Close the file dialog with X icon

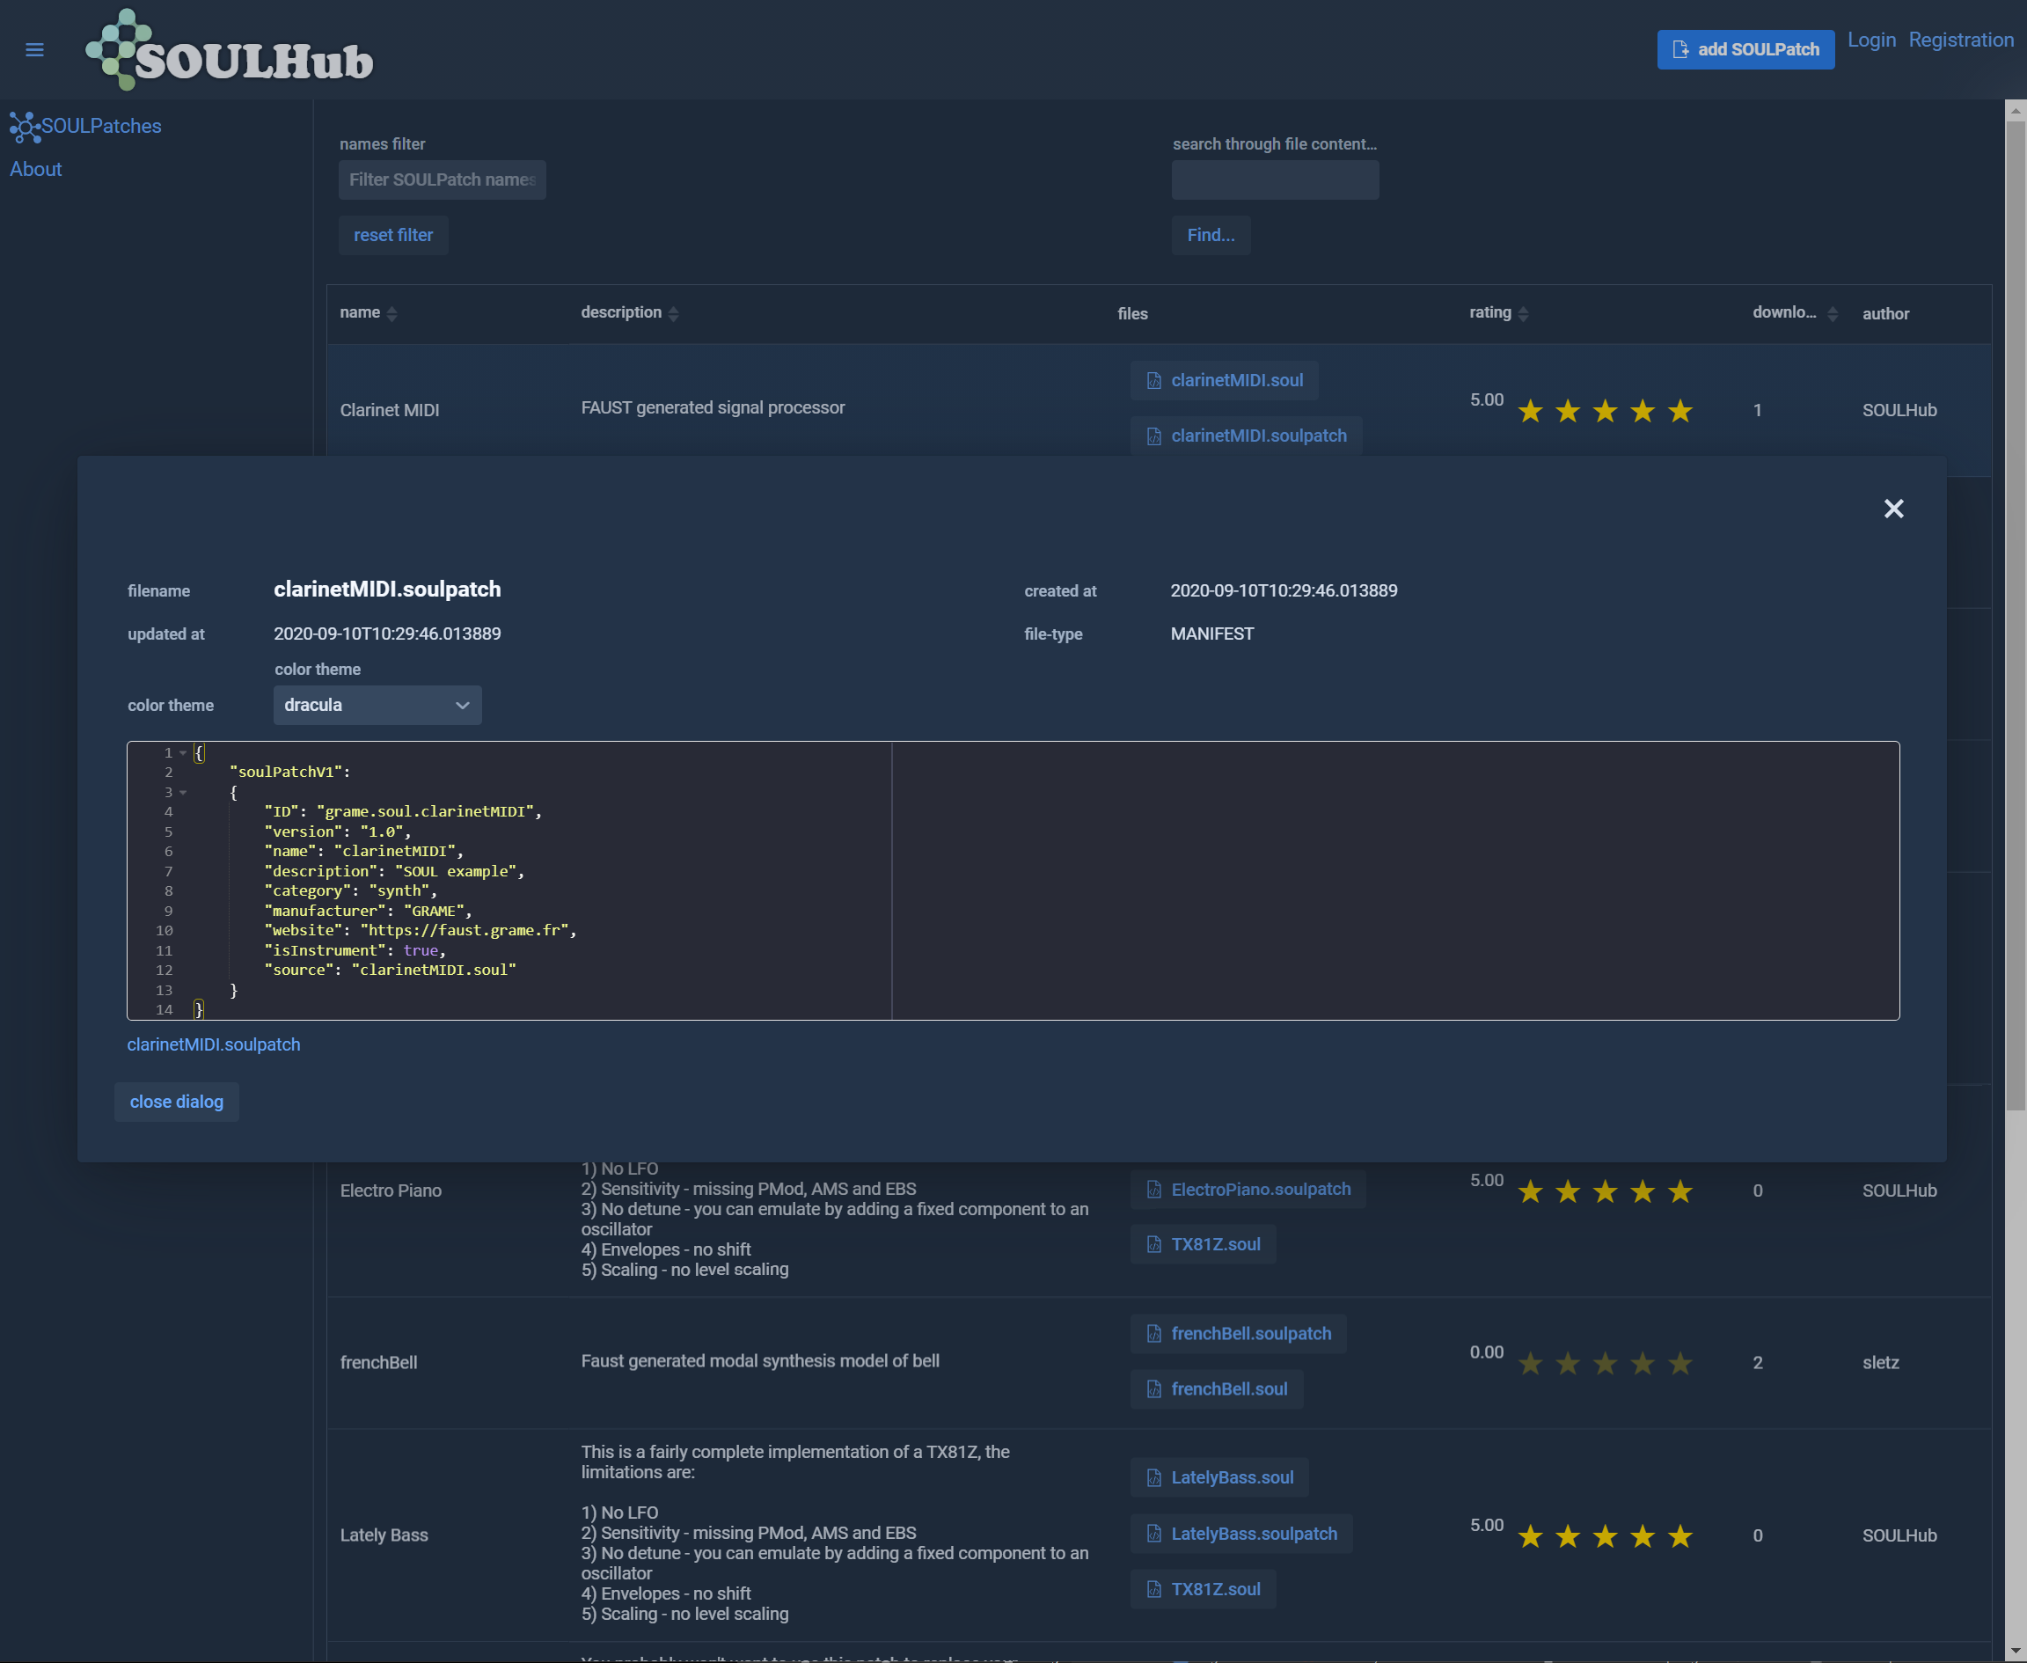[1893, 509]
